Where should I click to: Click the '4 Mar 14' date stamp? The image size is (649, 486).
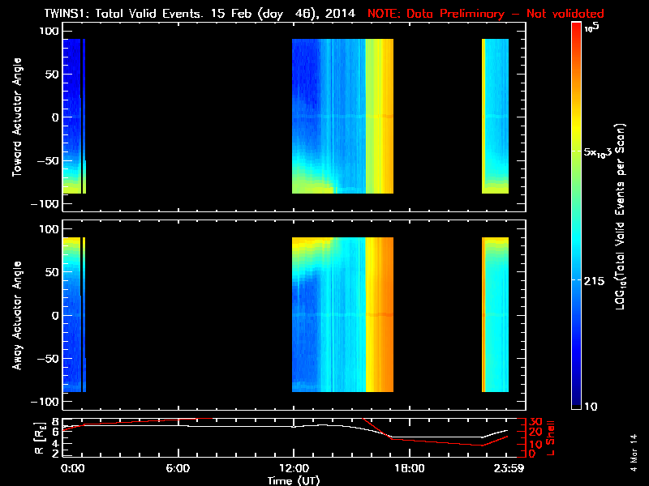pyautogui.click(x=634, y=453)
